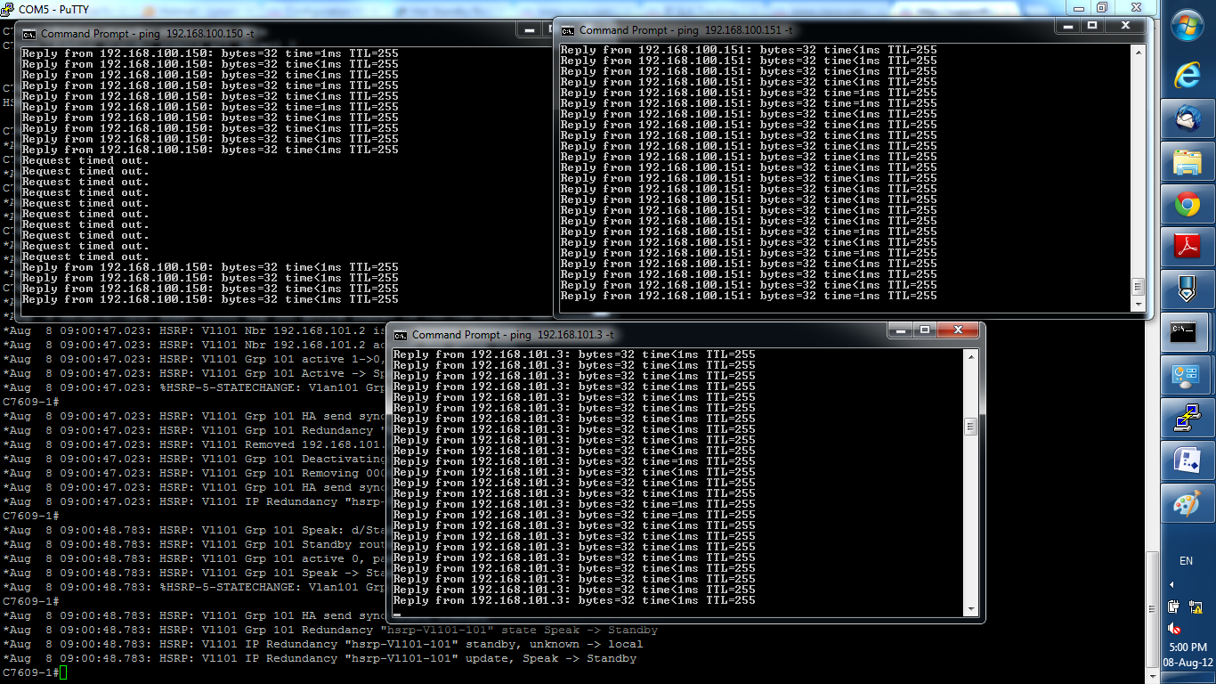Click scrollbar thumb in 192.168.100.151 window
Viewport: 1216px width, 684px height.
[1137, 287]
